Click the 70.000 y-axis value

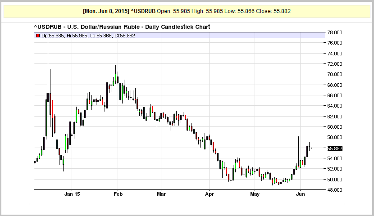pyautogui.click(x=335, y=74)
